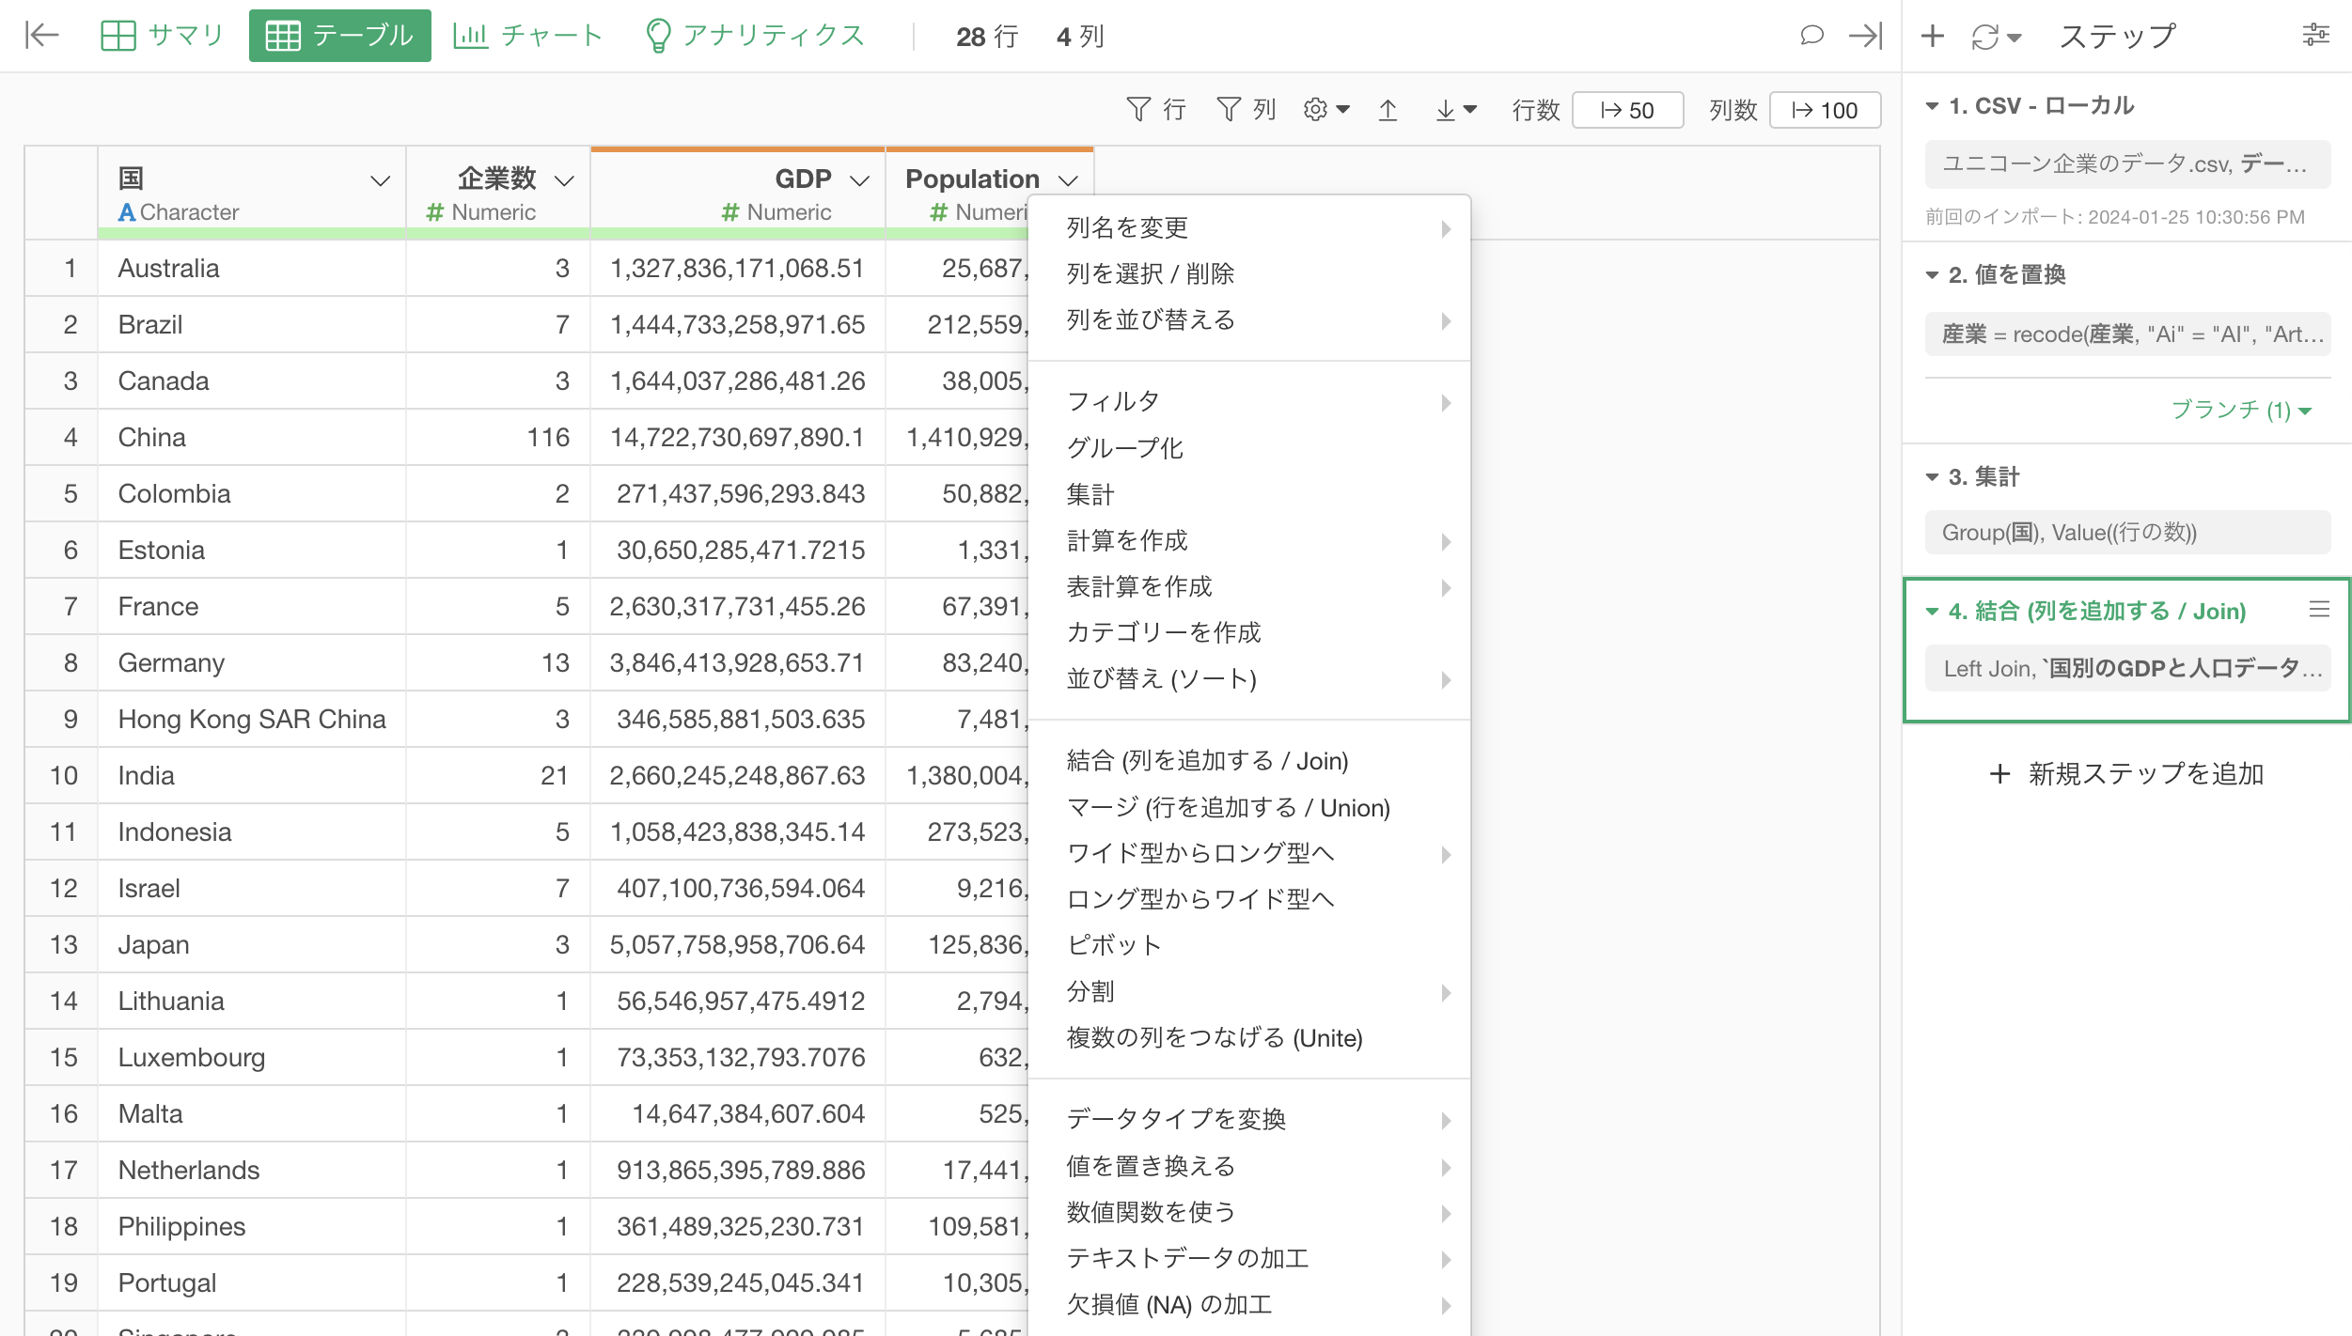Open the 国 column header dropdown arrow
Screen dimensions: 2352x1336
(x=380, y=180)
